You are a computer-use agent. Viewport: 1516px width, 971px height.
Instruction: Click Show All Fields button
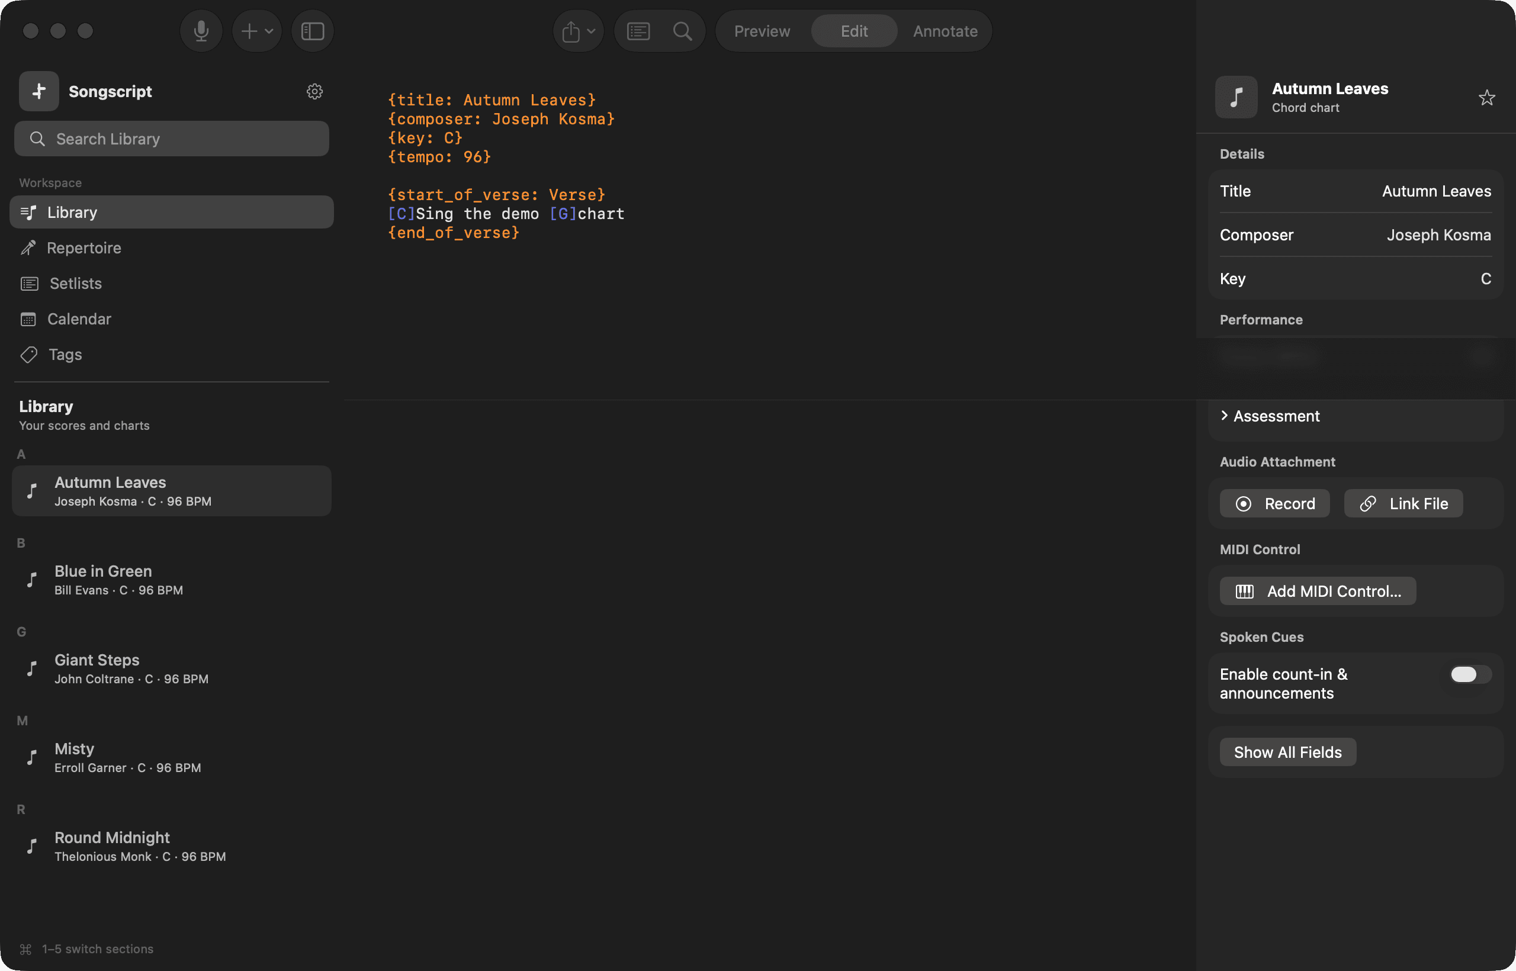1287,753
